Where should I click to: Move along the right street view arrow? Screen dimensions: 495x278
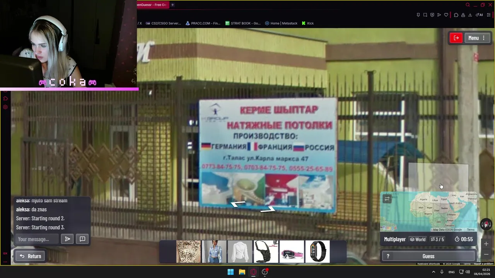click(268, 209)
